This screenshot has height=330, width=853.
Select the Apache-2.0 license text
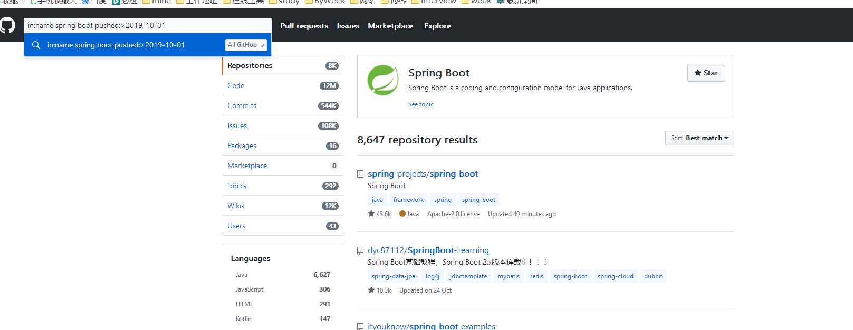(x=453, y=214)
